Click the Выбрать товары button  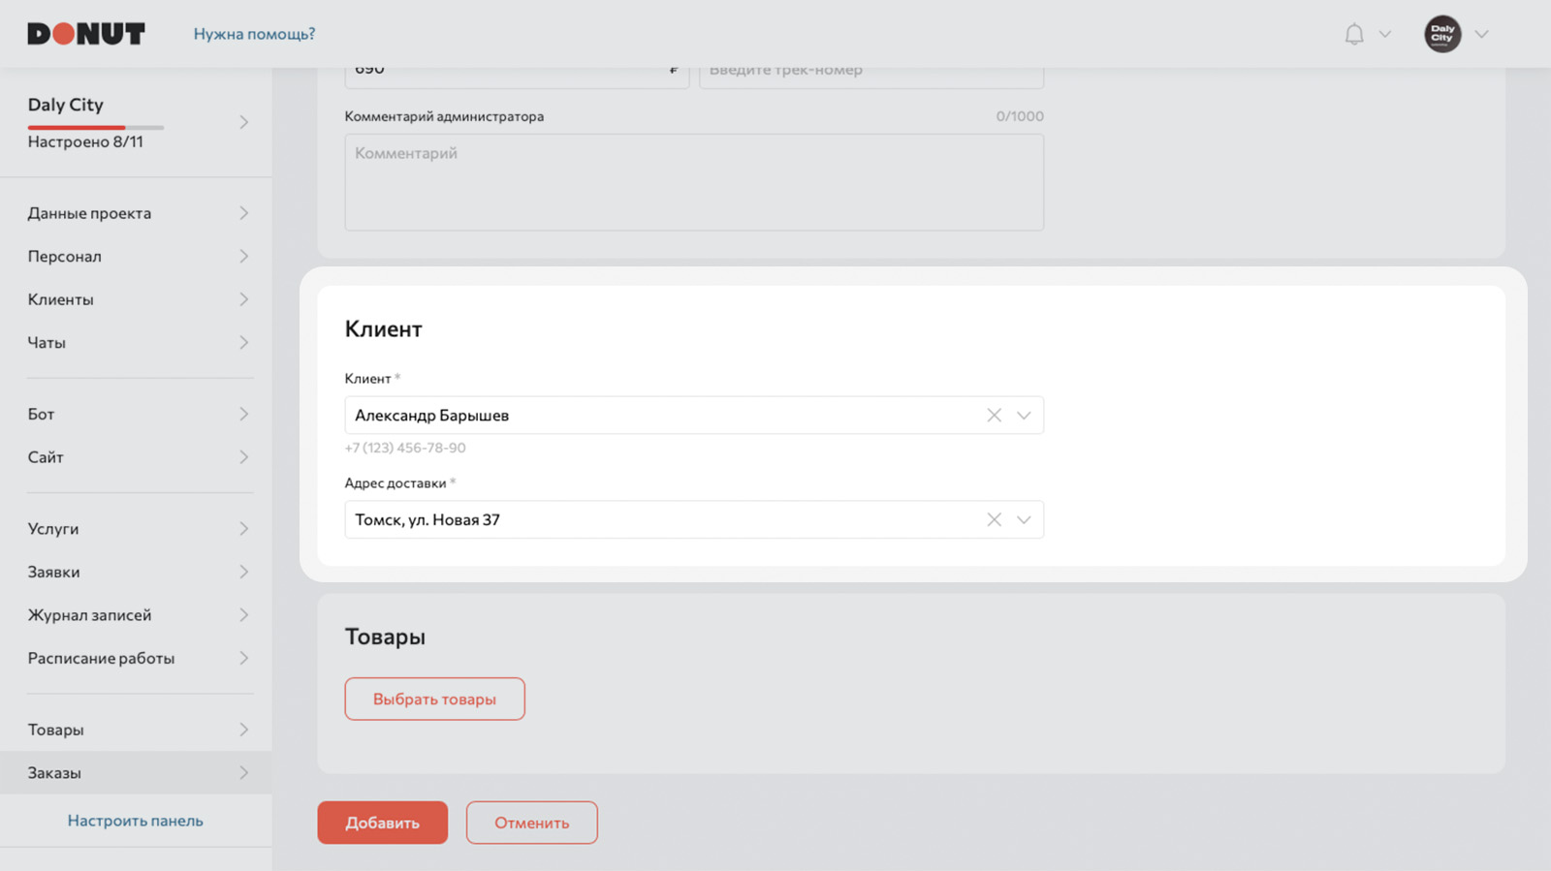pos(435,699)
